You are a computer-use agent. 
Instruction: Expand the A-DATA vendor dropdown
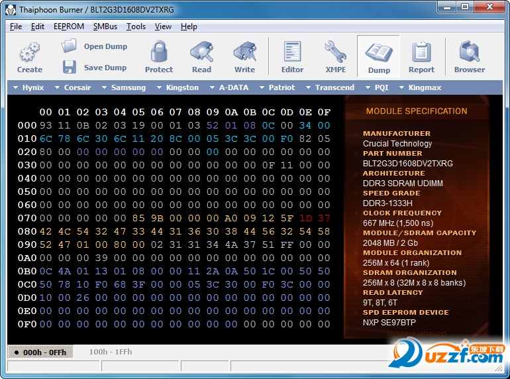pos(229,87)
